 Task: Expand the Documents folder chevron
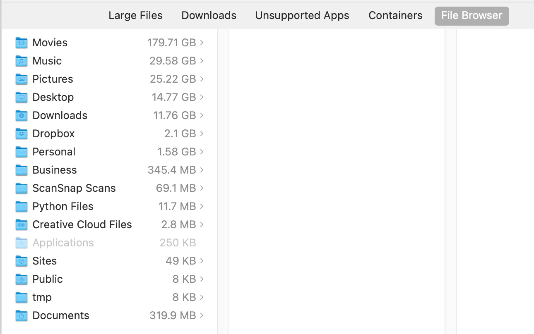(x=202, y=315)
